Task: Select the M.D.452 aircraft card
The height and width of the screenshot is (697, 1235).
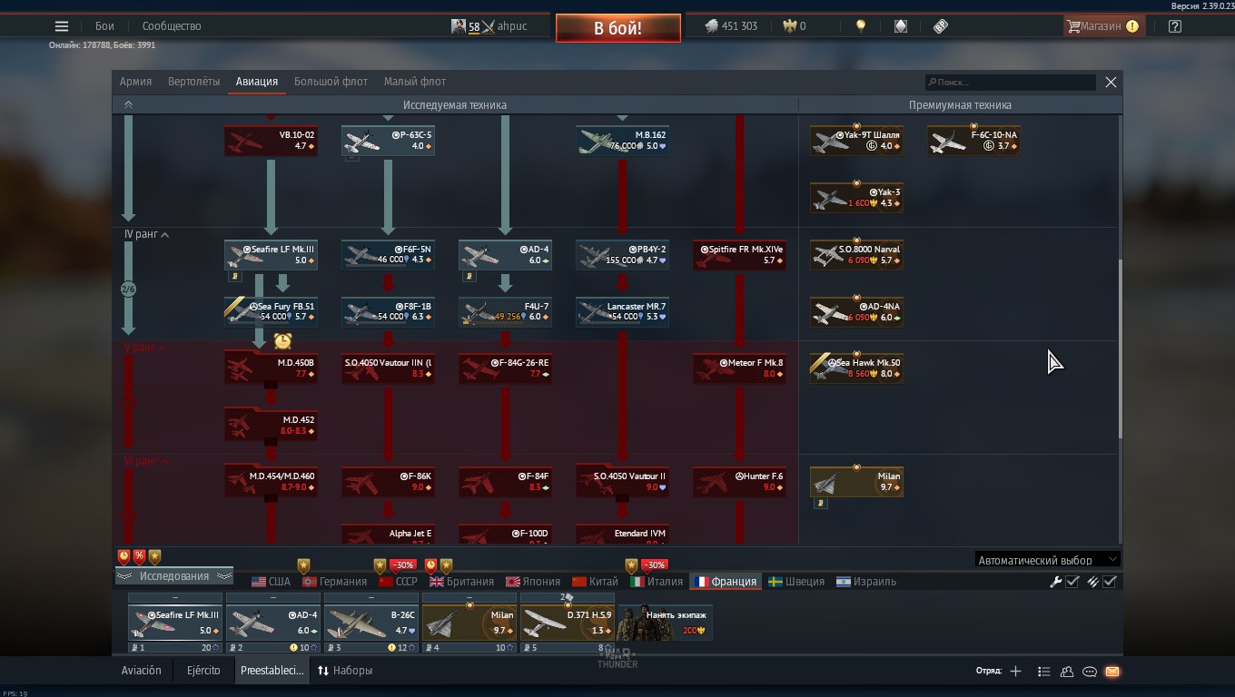Action: click(x=271, y=426)
